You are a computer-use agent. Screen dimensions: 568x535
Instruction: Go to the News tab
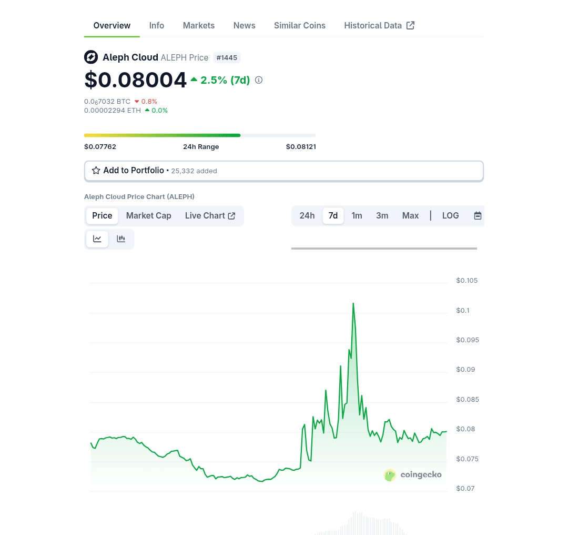pyautogui.click(x=244, y=25)
